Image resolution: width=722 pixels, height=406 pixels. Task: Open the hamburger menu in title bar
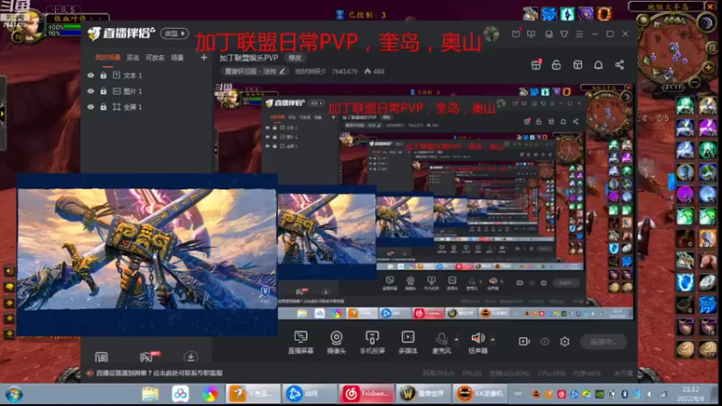(x=579, y=33)
